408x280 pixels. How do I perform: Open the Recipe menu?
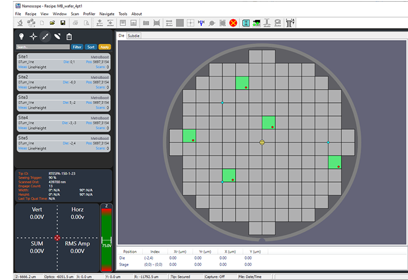click(x=31, y=14)
